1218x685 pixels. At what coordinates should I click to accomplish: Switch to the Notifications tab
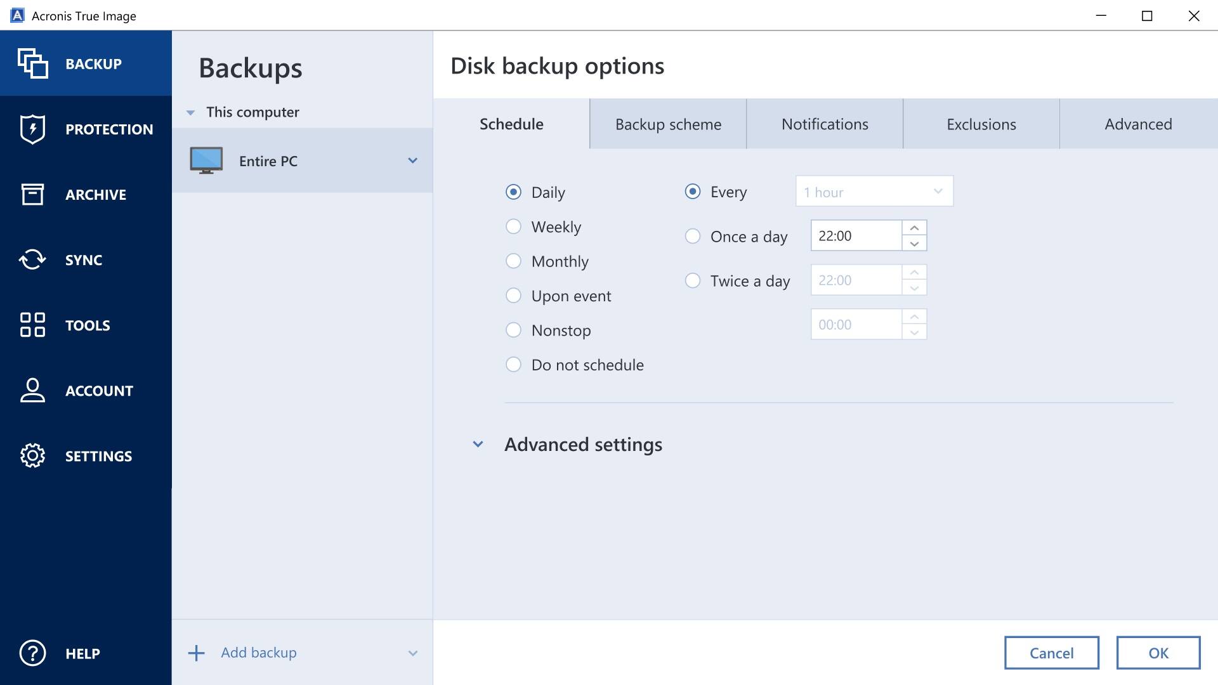point(825,124)
